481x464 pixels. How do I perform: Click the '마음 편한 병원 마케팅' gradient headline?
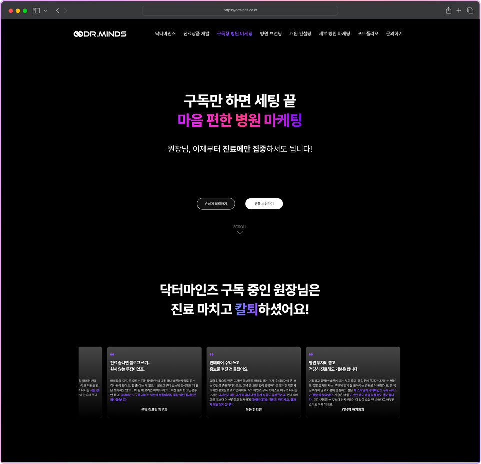[x=240, y=120]
